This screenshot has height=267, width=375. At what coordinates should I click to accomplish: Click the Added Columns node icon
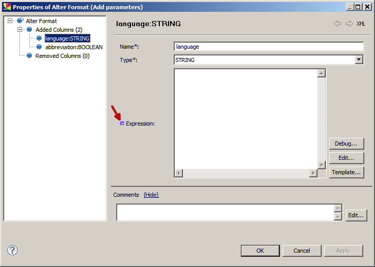(29, 30)
